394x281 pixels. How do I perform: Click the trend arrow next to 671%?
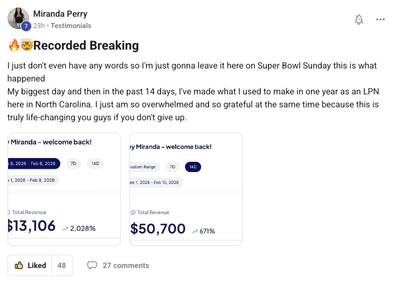click(194, 231)
